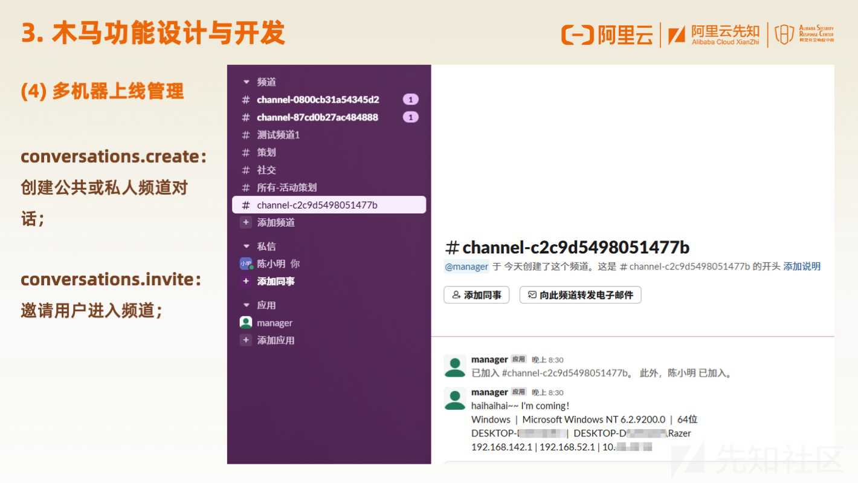Click 陈小明's avatar in the 私信 section
Screen dimensions: 858x483
tap(245, 264)
